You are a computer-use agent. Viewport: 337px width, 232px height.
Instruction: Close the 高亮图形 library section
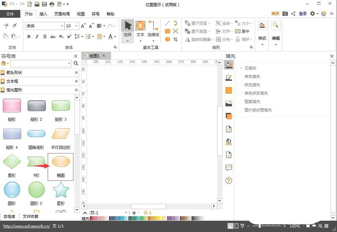click(76, 90)
